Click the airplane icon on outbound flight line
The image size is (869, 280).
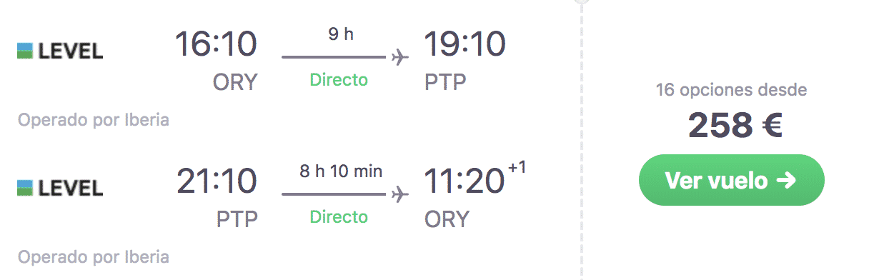[x=400, y=57]
